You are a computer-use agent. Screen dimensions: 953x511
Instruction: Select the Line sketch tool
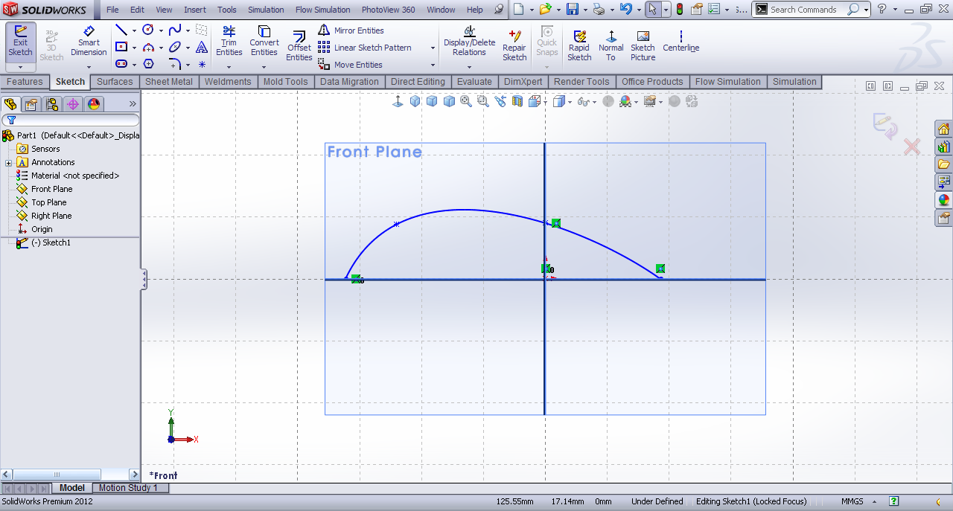coord(121,30)
